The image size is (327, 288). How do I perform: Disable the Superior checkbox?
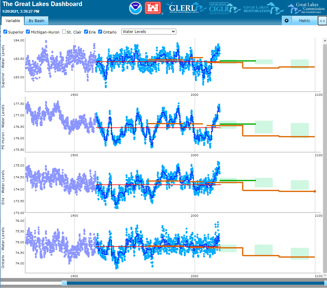[x=5, y=31]
